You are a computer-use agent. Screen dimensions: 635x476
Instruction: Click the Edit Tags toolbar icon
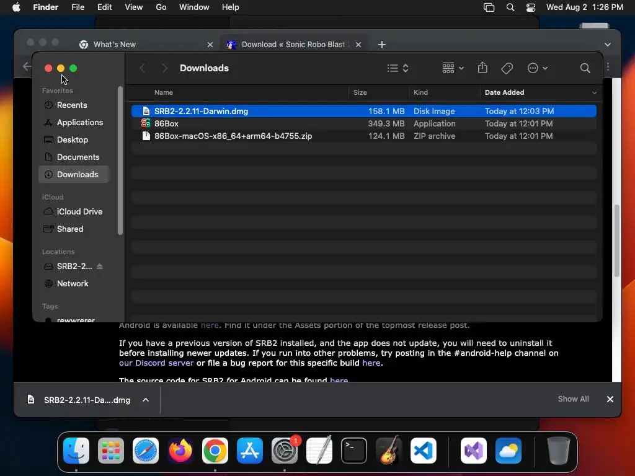click(x=507, y=68)
